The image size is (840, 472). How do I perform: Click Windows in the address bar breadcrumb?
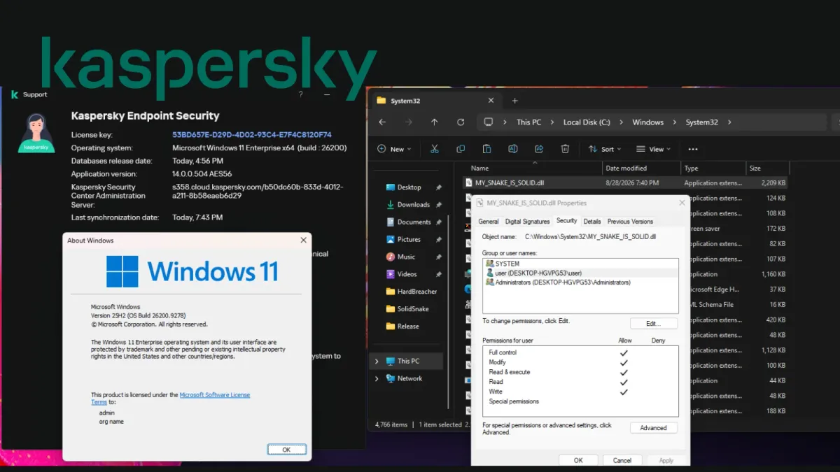pos(647,122)
